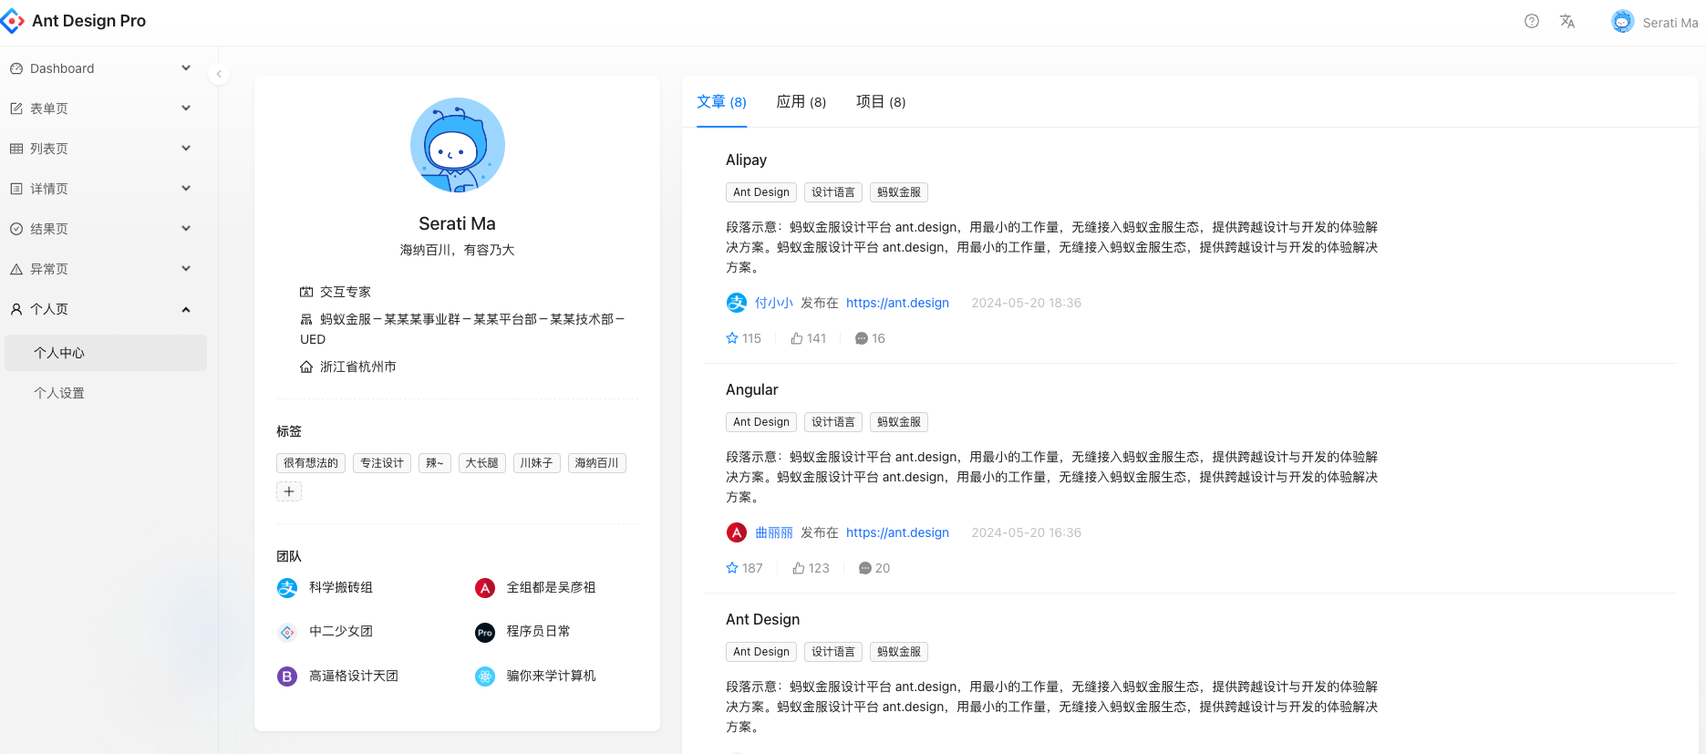The width and height of the screenshot is (1706, 754).
Task: Click the 详情页 profile icon
Action: click(x=16, y=189)
